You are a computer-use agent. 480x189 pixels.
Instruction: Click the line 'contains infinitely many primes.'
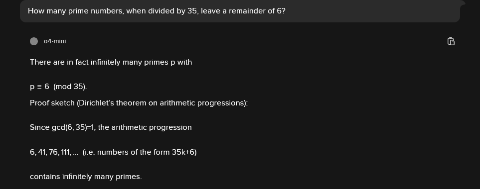[86, 177]
